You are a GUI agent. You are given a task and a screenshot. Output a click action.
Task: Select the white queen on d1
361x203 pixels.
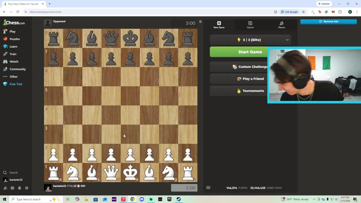111,173
